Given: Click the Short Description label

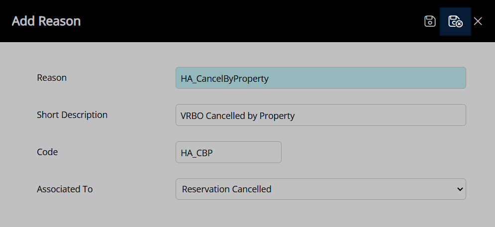Looking at the screenshot, I should tap(72, 115).
